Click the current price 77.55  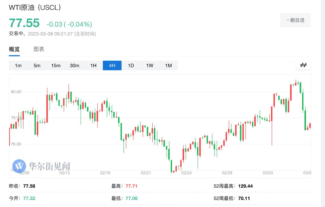(24, 23)
